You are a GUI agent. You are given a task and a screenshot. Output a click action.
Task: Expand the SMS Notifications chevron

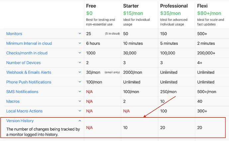(80, 92)
